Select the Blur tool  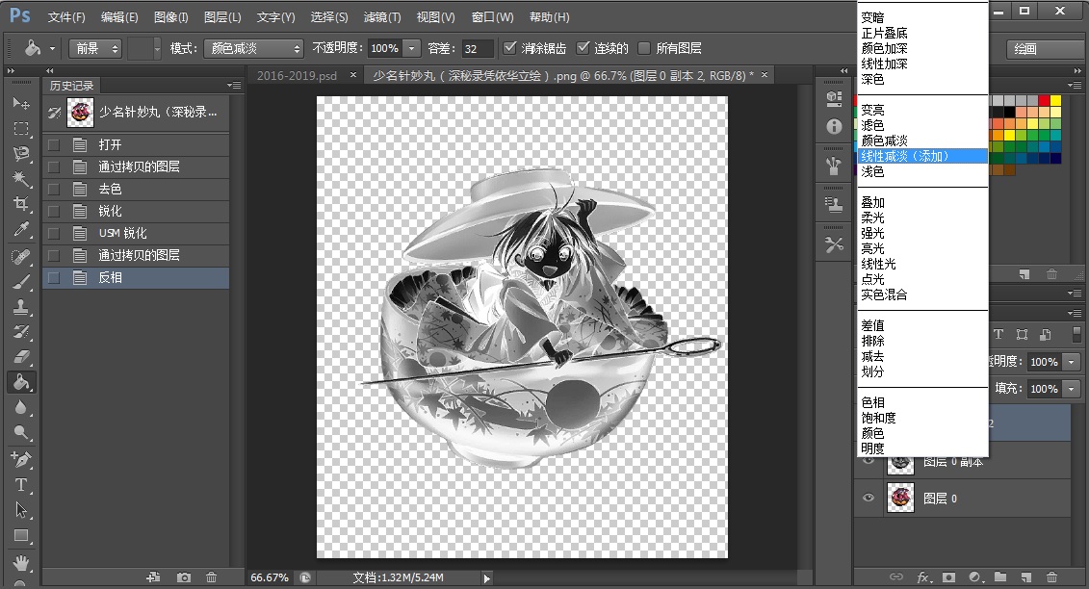coord(21,407)
